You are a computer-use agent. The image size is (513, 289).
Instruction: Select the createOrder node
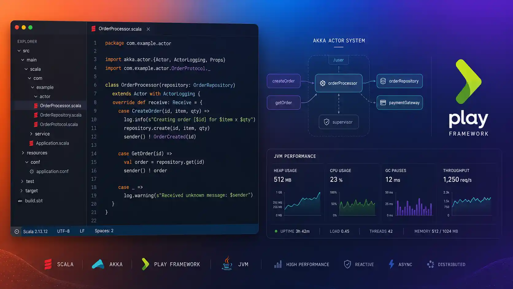tap(283, 81)
